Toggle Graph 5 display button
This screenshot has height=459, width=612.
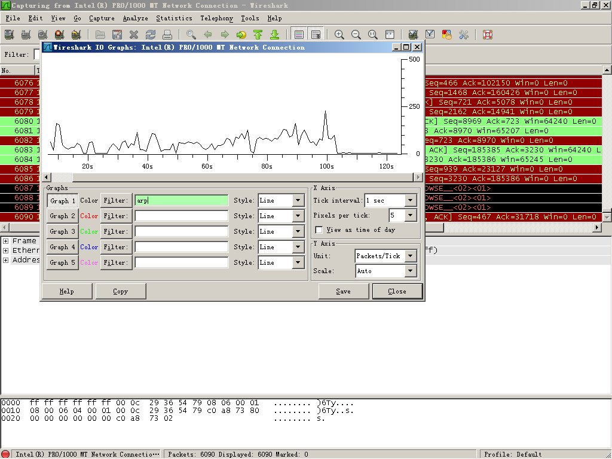tap(62, 263)
